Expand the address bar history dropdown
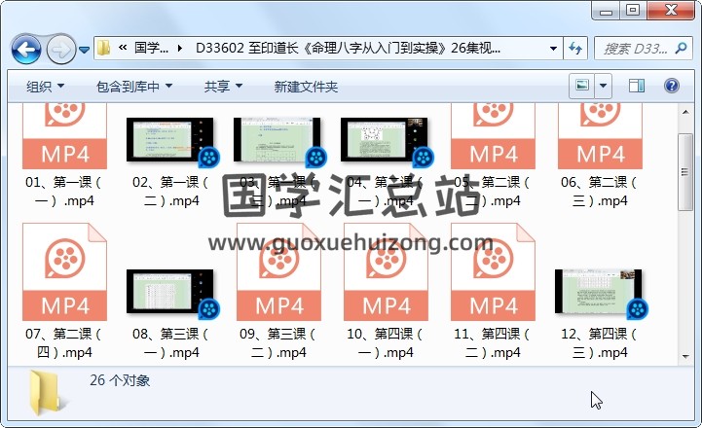Screen dimensions: 702x428 pos(553,48)
